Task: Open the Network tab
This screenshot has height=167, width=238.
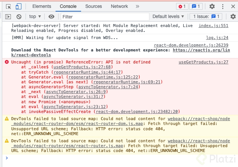Action: 119,6
